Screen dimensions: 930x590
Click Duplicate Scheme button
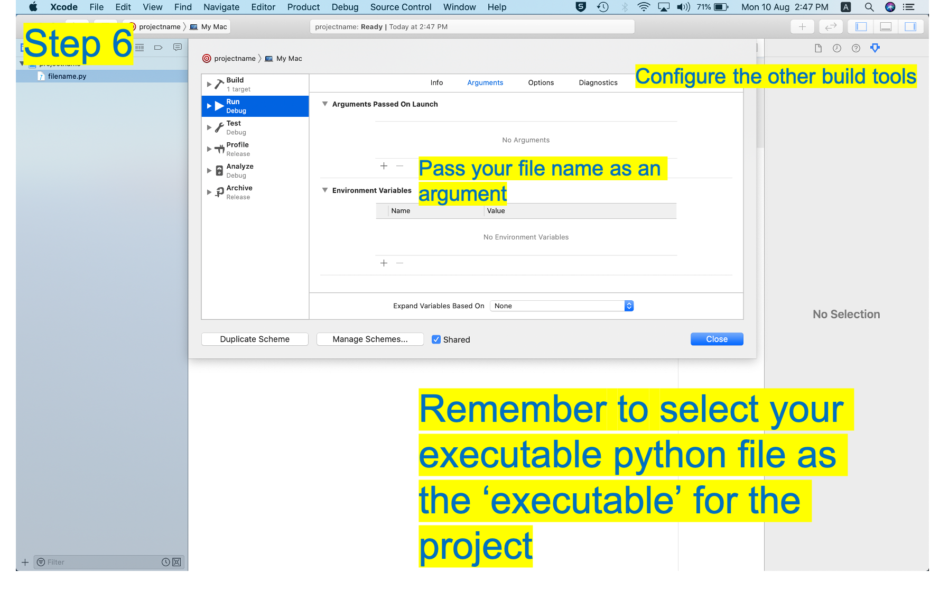pyautogui.click(x=255, y=339)
